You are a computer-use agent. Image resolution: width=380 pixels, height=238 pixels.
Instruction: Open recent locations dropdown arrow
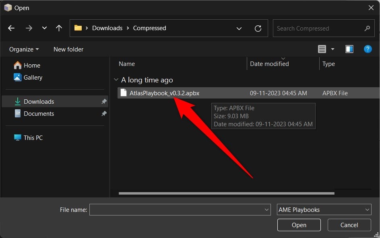coord(44,28)
